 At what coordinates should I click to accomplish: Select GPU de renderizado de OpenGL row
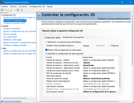point(82,73)
